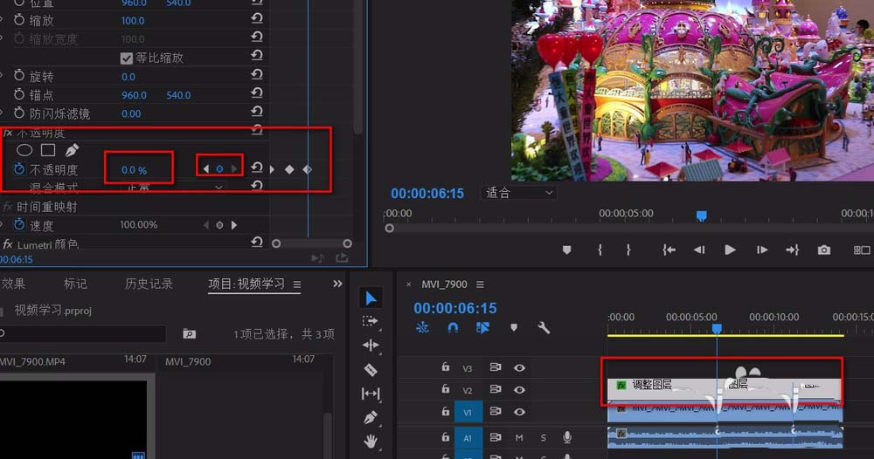Step forward one frame

click(x=761, y=250)
